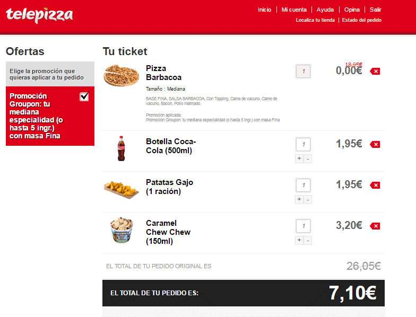The image size is (416, 317).
Task: Open Localiza tu tienda link
Action: point(315,20)
